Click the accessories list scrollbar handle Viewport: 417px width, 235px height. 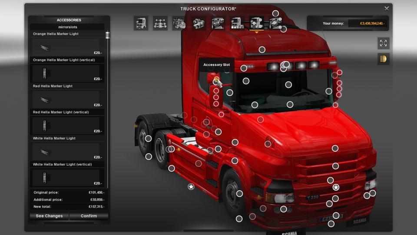107,35
